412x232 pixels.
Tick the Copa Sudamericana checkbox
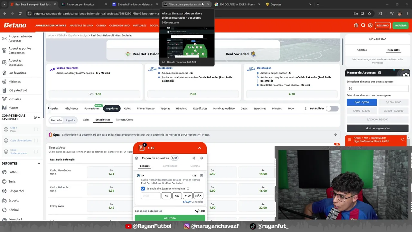coord(36,151)
